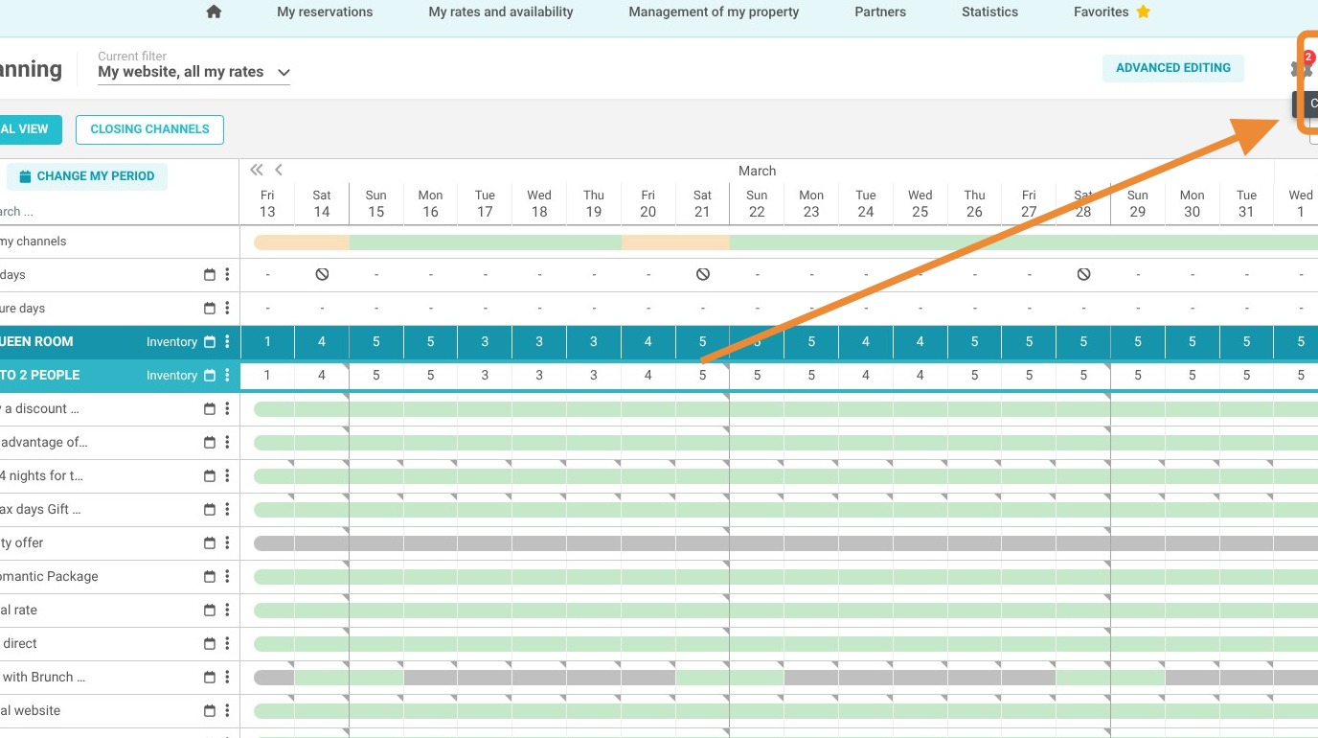Go to previous dates with single chevron
This screenshot has width=1318, height=738.
[x=279, y=170]
